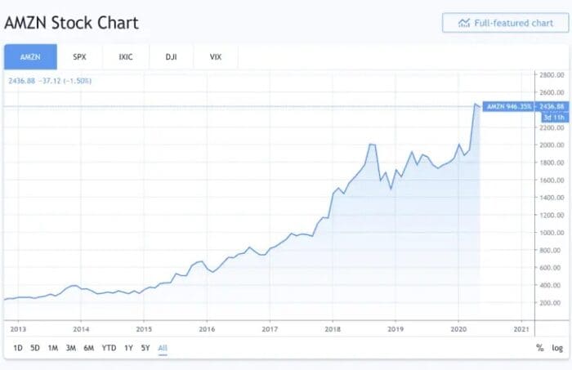The height and width of the screenshot is (370, 572).
Task: Show the 5Y time range
Action: (145, 348)
